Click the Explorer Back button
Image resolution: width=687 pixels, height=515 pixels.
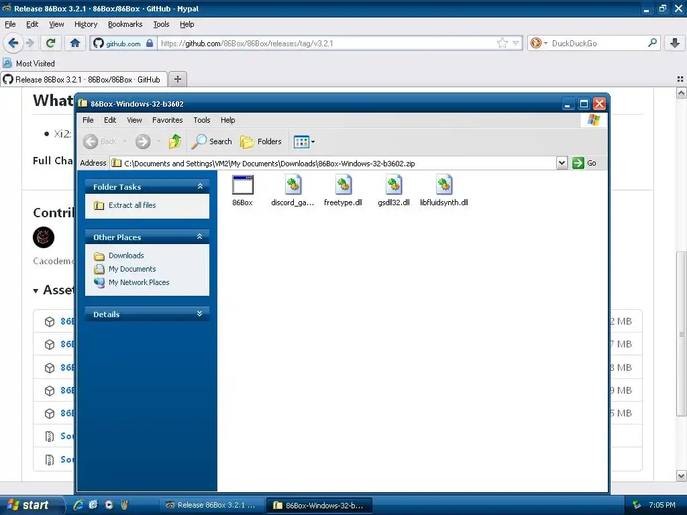click(x=101, y=141)
